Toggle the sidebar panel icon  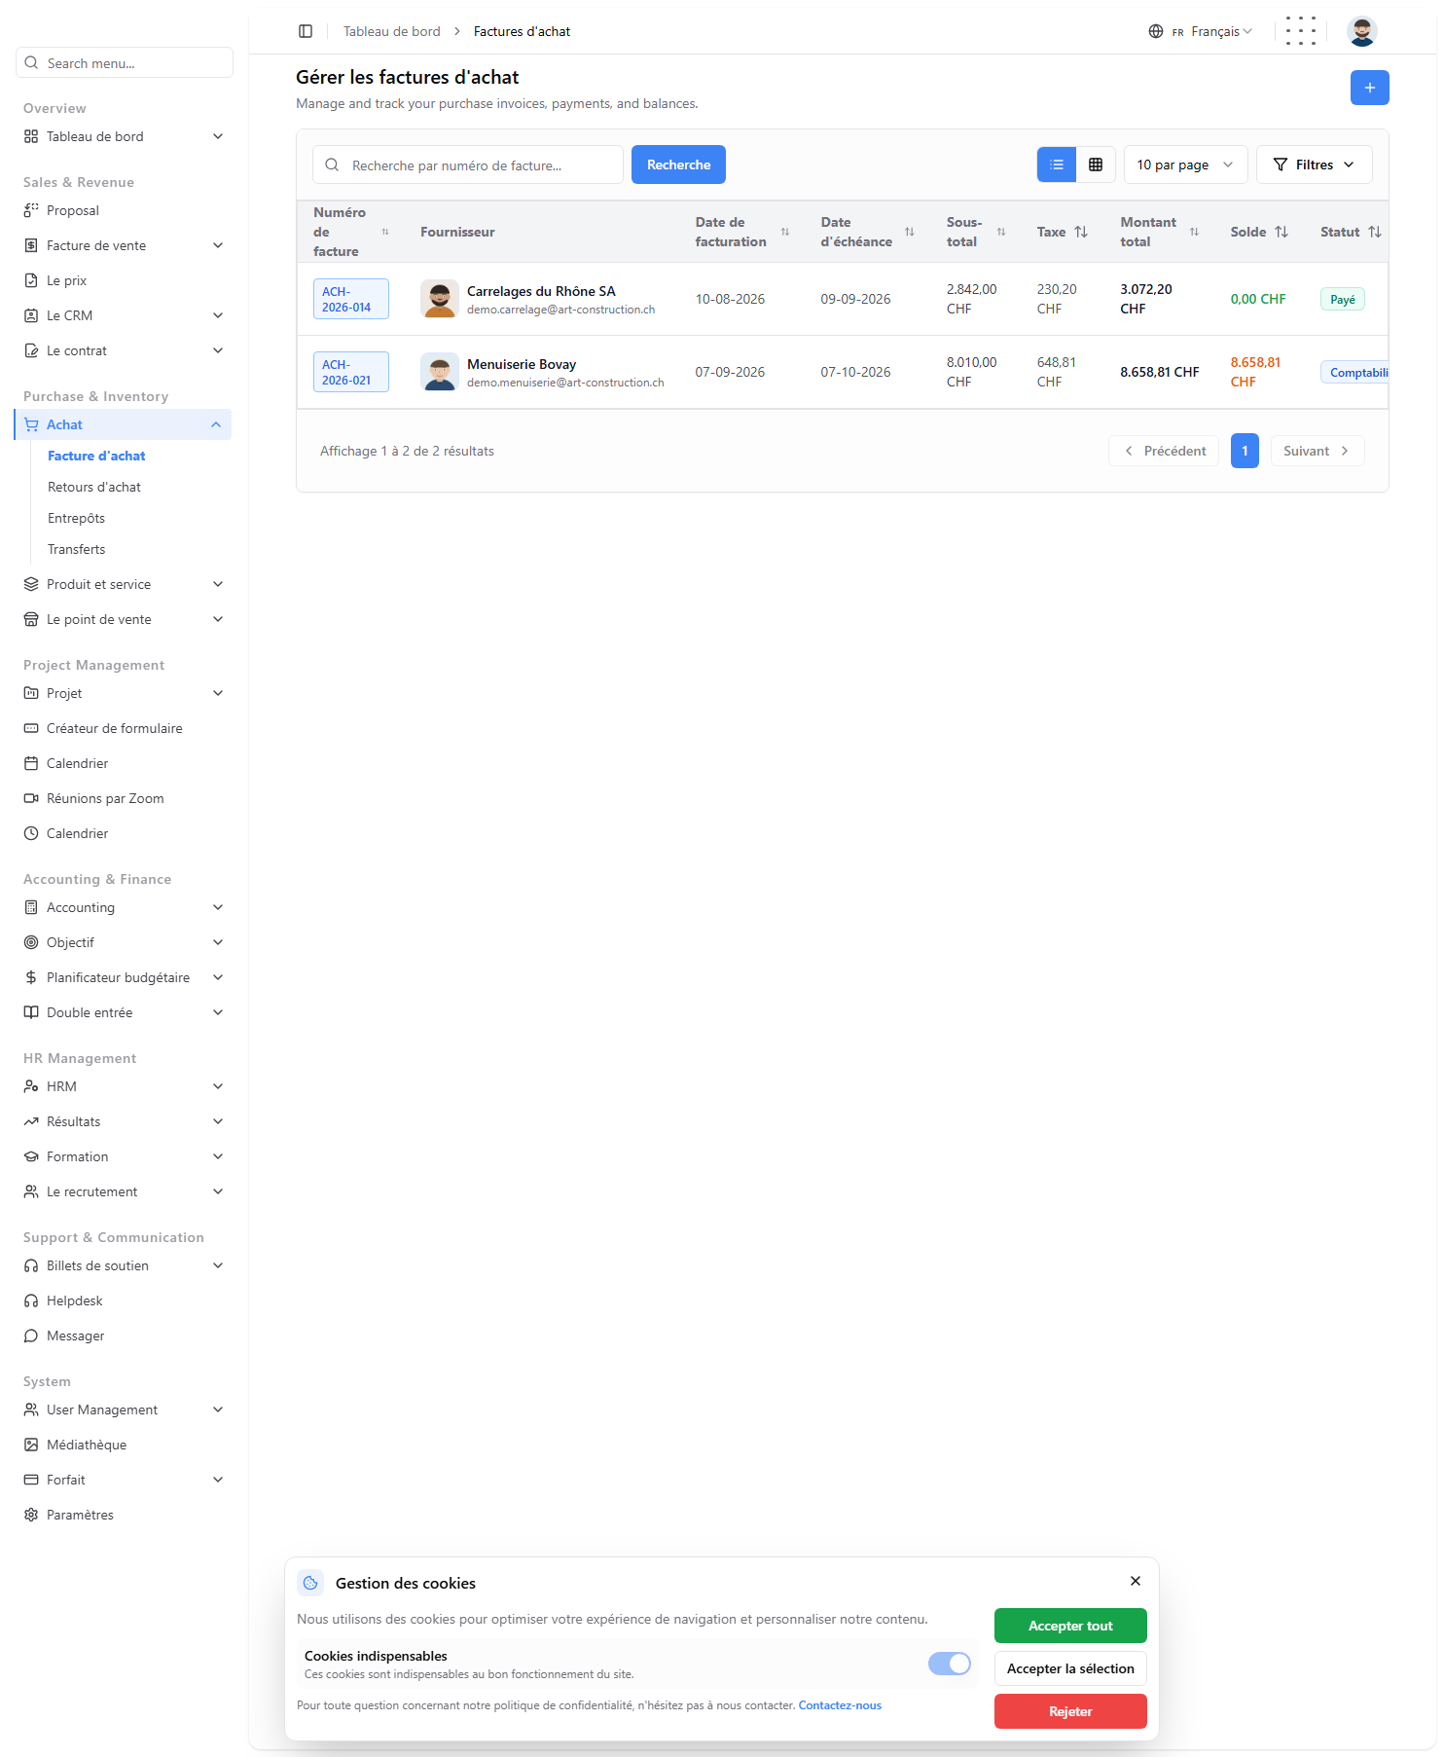pos(306,31)
